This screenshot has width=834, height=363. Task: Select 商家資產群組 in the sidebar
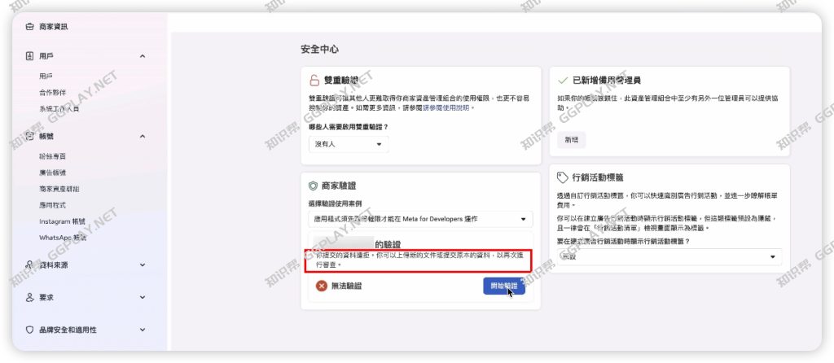tap(59, 189)
